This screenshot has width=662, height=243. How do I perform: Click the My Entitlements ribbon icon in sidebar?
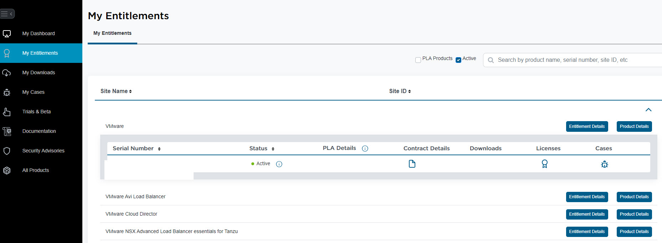[x=7, y=53]
